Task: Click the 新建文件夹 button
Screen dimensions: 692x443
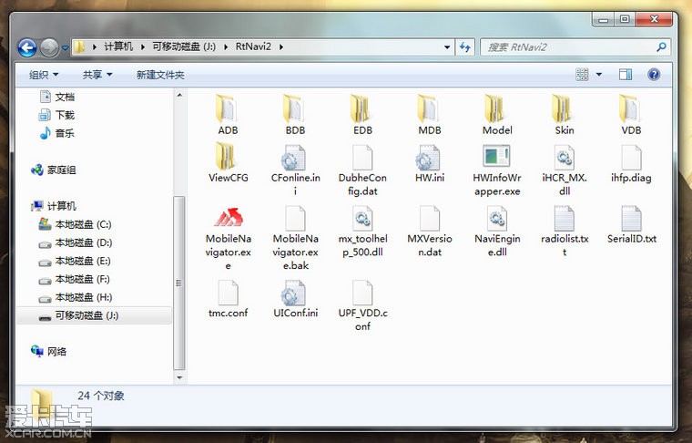Action: point(160,75)
